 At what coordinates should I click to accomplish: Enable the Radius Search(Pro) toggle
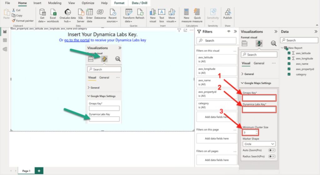272,156
